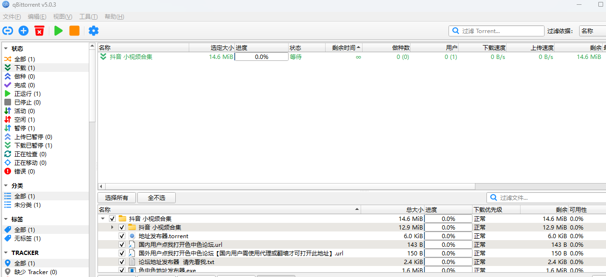This screenshot has width=606, height=277.
Task: Select the 错误 (0) error filter icon
Action: [8, 171]
